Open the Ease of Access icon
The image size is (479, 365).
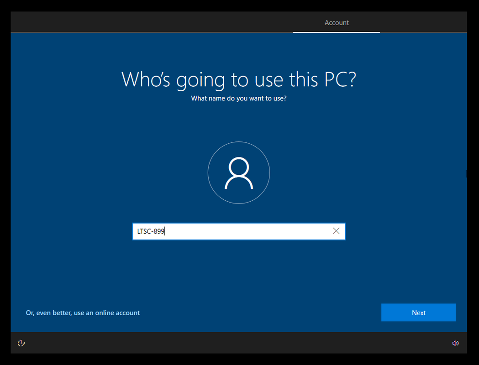tap(21, 343)
